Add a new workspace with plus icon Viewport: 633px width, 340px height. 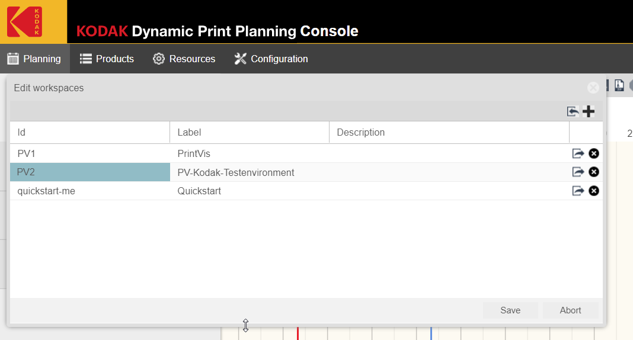pyautogui.click(x=589, y=111)
